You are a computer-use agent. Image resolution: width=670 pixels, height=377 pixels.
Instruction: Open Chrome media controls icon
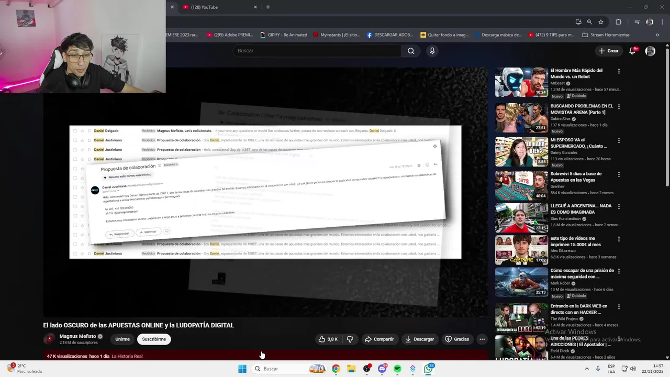637,22
